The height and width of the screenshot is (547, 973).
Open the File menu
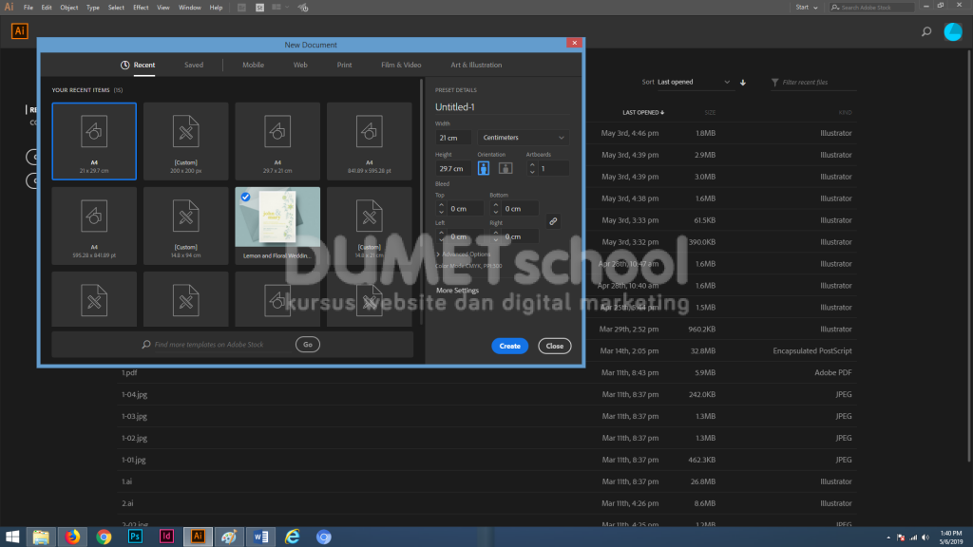coord(29,8)
